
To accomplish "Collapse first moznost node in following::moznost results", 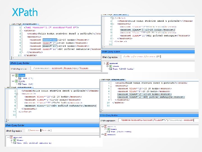I will pos(102,126).
